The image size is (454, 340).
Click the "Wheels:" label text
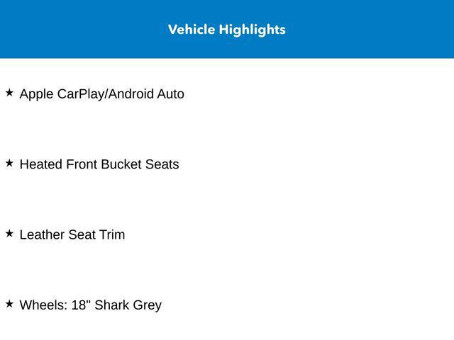pos(43,305)
